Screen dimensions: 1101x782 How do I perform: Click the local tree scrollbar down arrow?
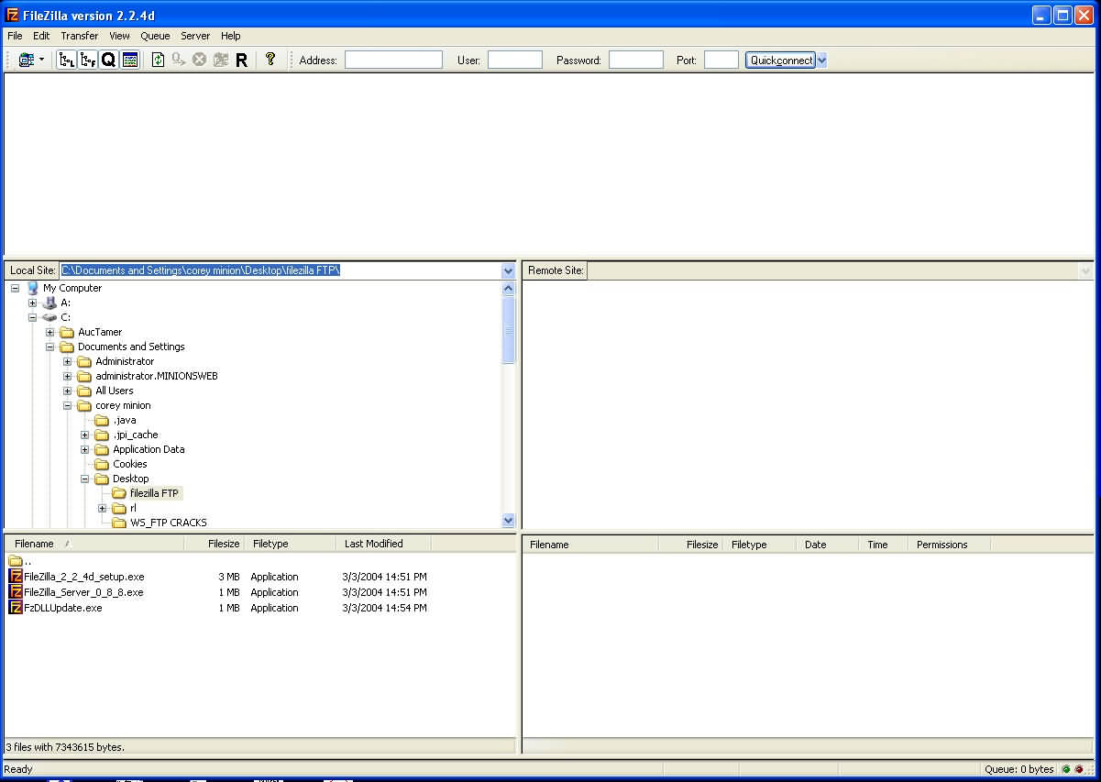point(509,521)
